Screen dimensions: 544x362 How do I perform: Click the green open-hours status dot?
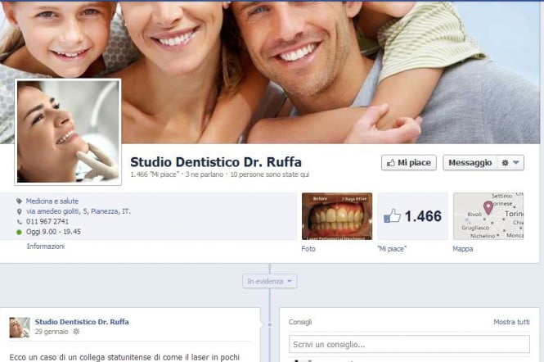(19, 232)
